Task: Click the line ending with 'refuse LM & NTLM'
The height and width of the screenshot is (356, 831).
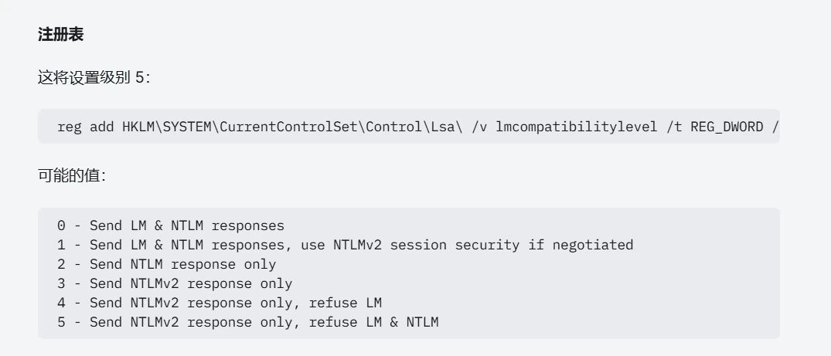Action: pos(247,322)
